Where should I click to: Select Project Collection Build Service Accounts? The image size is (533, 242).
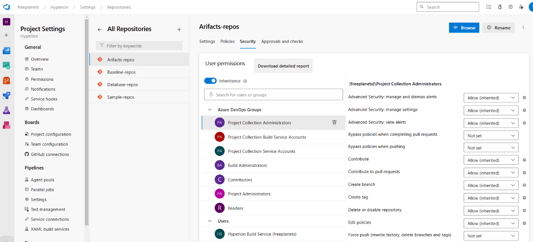coord(273,137)
